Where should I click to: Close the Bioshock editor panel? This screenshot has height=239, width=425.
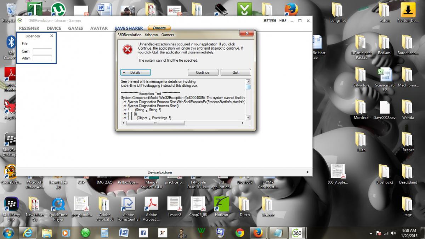click(52, 36)
